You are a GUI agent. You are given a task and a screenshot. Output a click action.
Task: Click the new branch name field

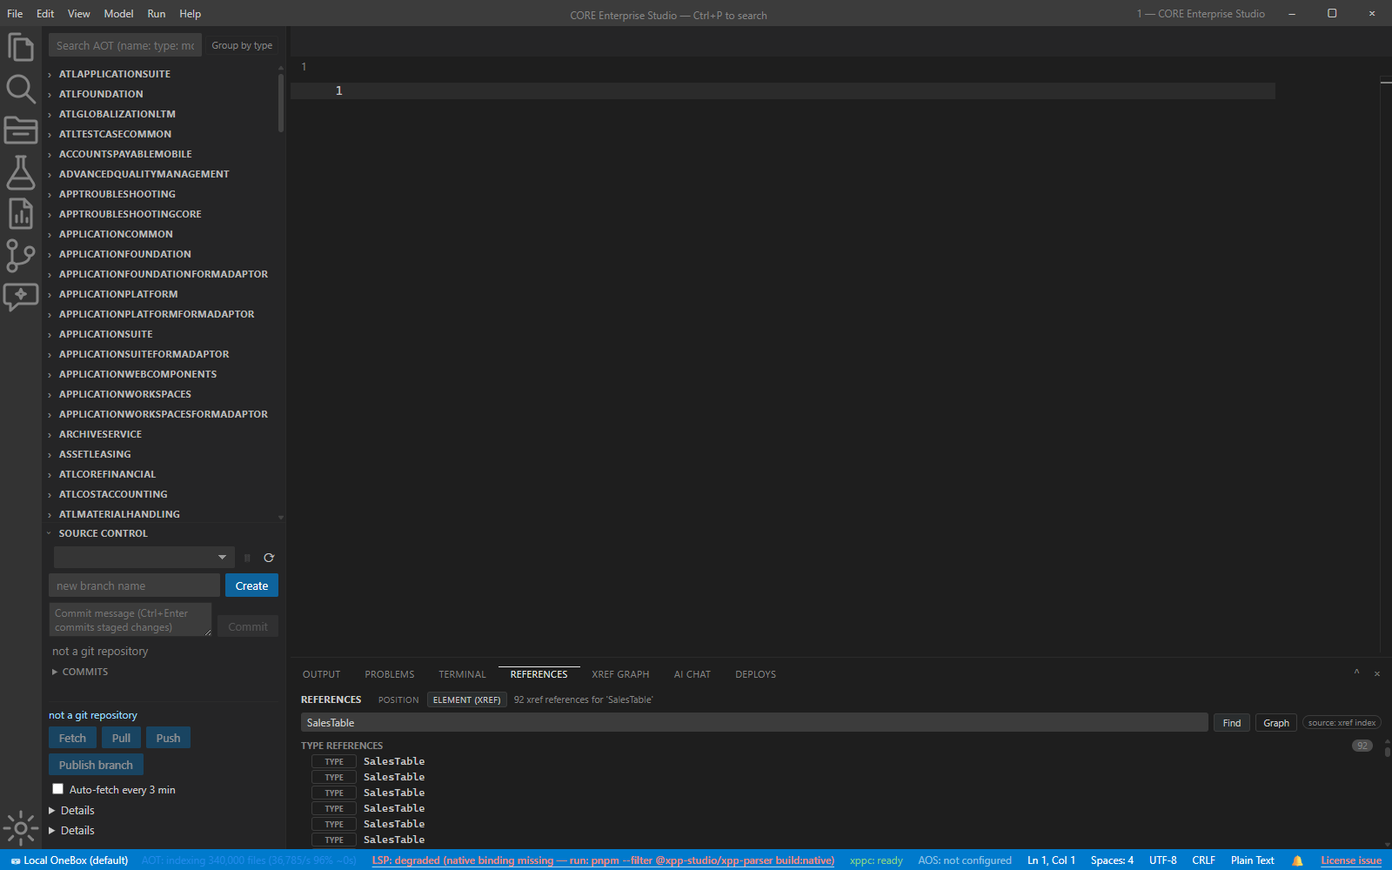(134, 586)
